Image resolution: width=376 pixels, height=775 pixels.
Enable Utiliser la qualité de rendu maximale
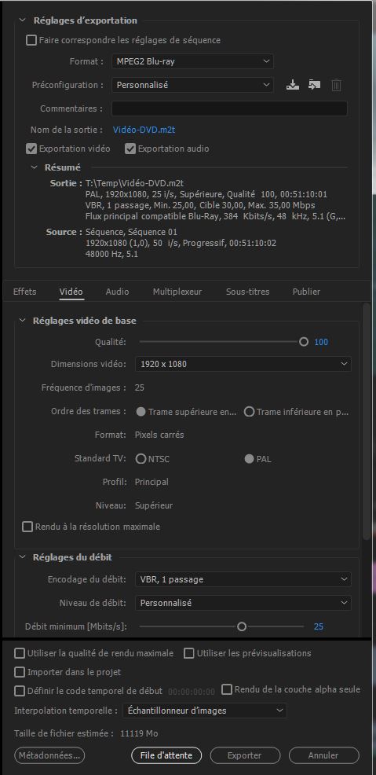[20, 653]
